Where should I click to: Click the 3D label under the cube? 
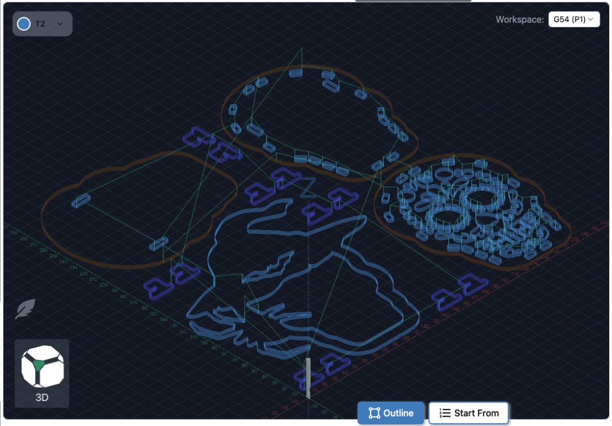42,398
